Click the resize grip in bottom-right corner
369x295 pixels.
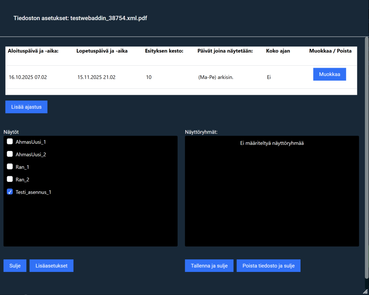[x=365, y=291]
